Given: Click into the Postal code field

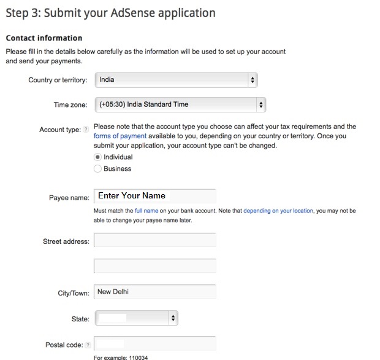Looking at the screenshot, I should click(154, 343).
